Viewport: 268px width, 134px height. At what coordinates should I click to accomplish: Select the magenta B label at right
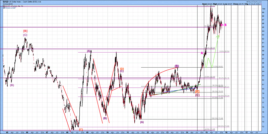pyautogui.click(x=225, y=25)
